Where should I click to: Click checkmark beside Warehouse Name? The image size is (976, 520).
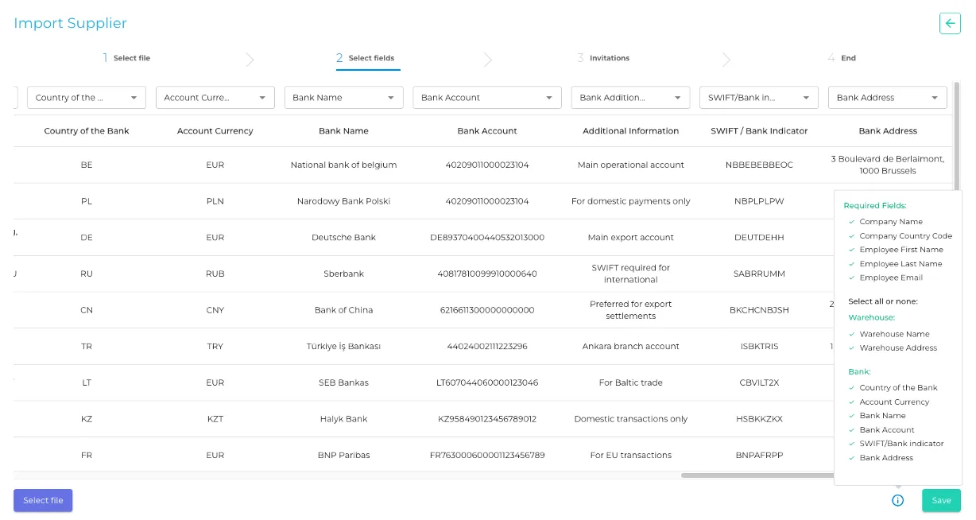click(851, 334)
